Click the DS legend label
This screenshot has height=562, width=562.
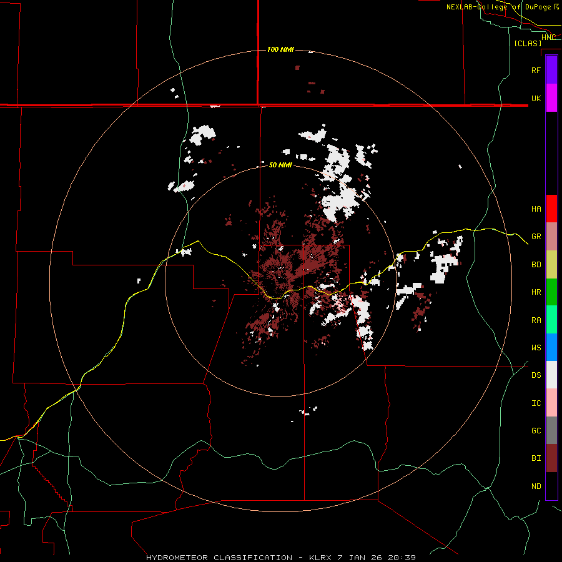536,375
